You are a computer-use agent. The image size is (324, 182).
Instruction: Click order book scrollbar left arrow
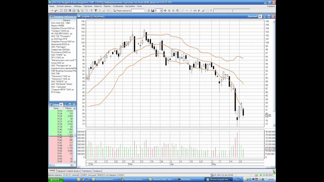click(50, 165)
